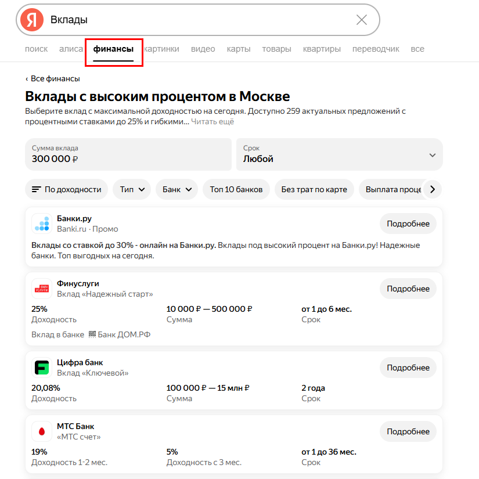The width and height of the screenshot is (479, 479).
Task: Click the 100 000 ₽ — 15 млн ₽ amount
Action: point(208,388)
